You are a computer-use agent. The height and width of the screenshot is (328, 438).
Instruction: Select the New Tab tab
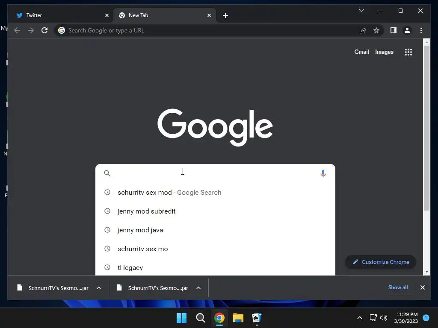[164, 15]
